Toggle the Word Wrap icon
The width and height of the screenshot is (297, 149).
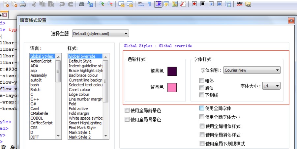click(141, 4)
